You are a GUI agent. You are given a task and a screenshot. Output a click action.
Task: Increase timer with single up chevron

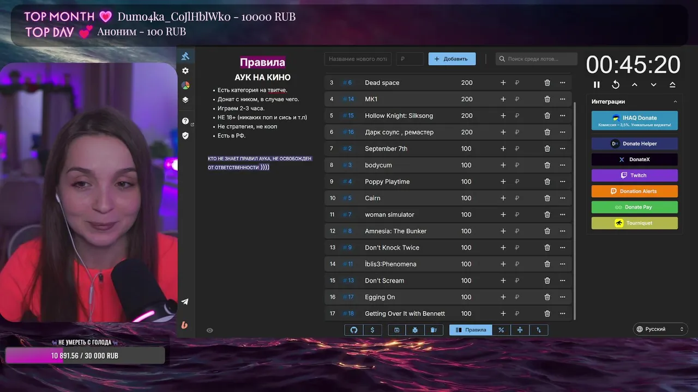[635, 84]
